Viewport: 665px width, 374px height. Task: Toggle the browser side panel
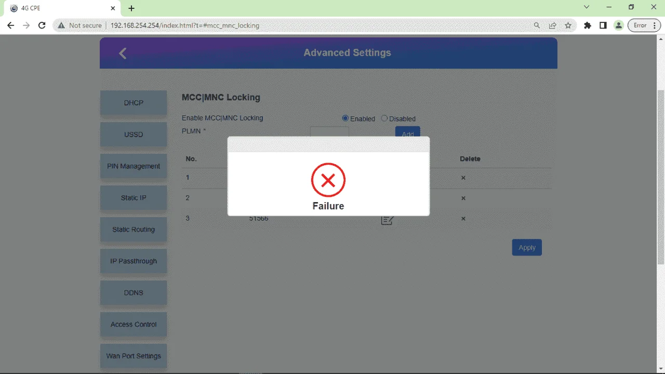point(603,25)
